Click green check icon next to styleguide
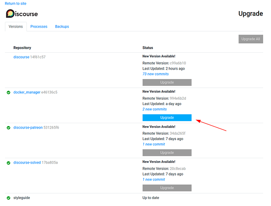 [8, 198]
